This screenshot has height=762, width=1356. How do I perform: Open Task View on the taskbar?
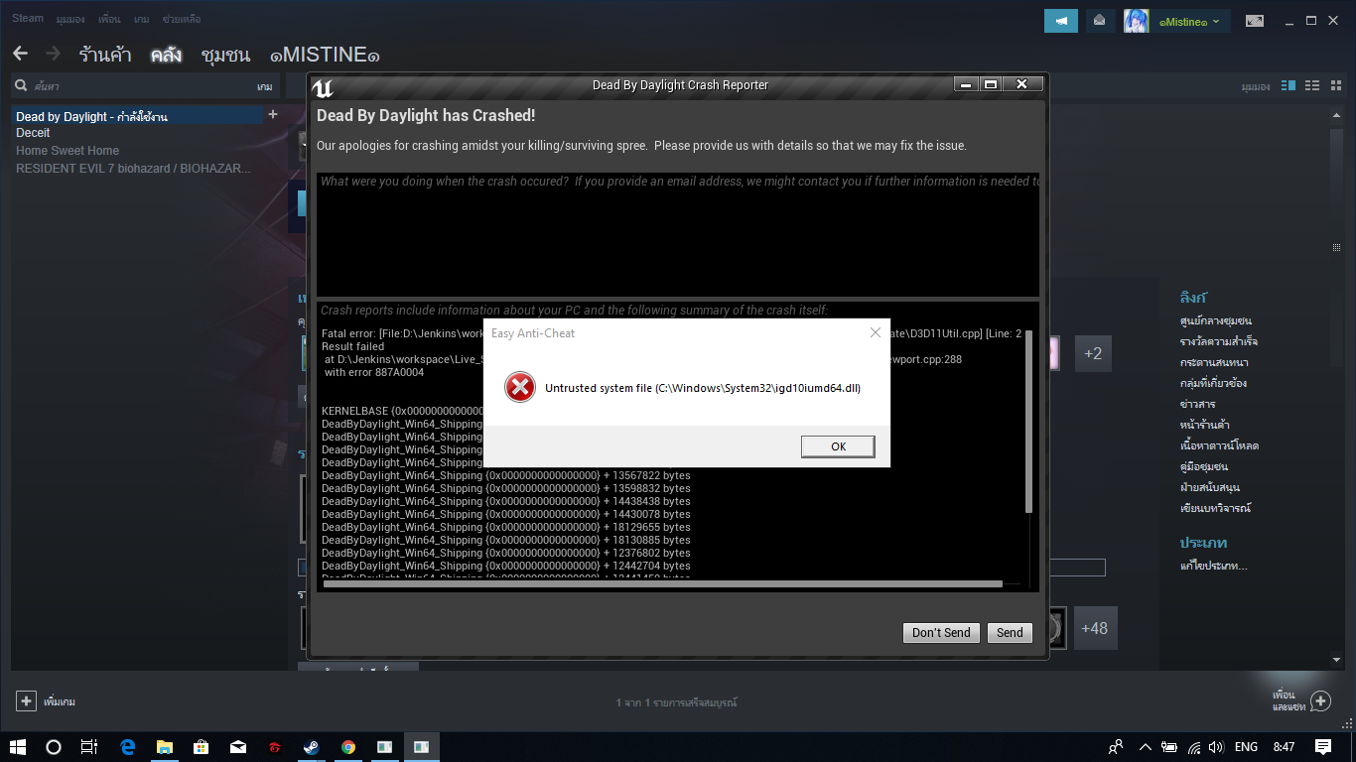click(88, 746)
